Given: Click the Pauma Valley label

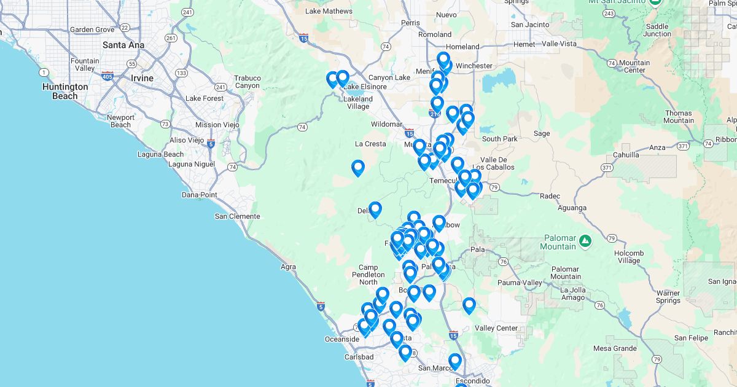Looking at the screenshot, I should [x=520, y=283].
